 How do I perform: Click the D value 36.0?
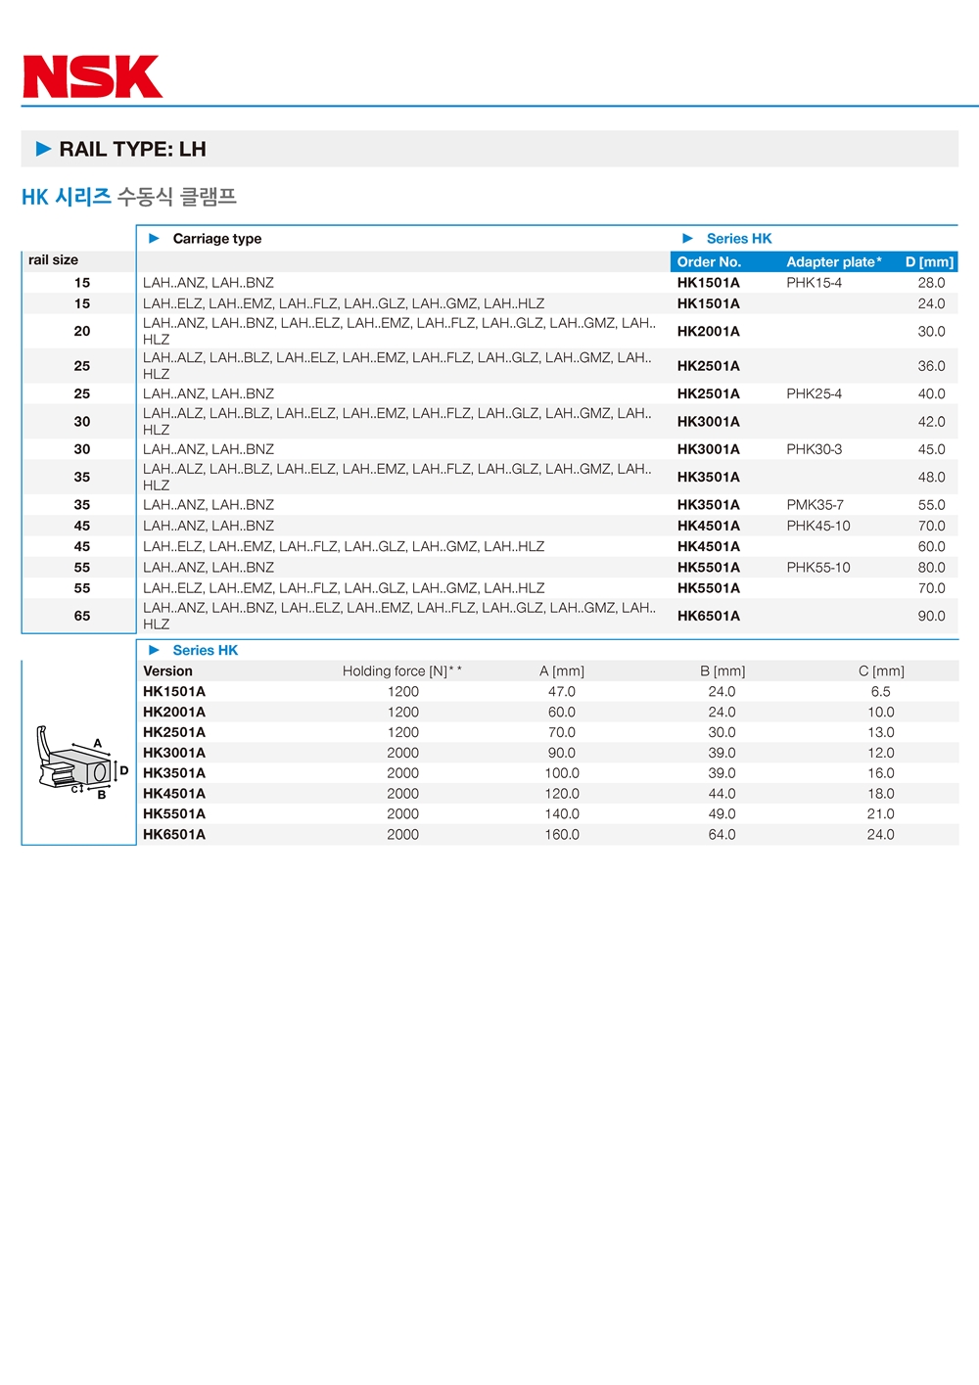point(931,366)
